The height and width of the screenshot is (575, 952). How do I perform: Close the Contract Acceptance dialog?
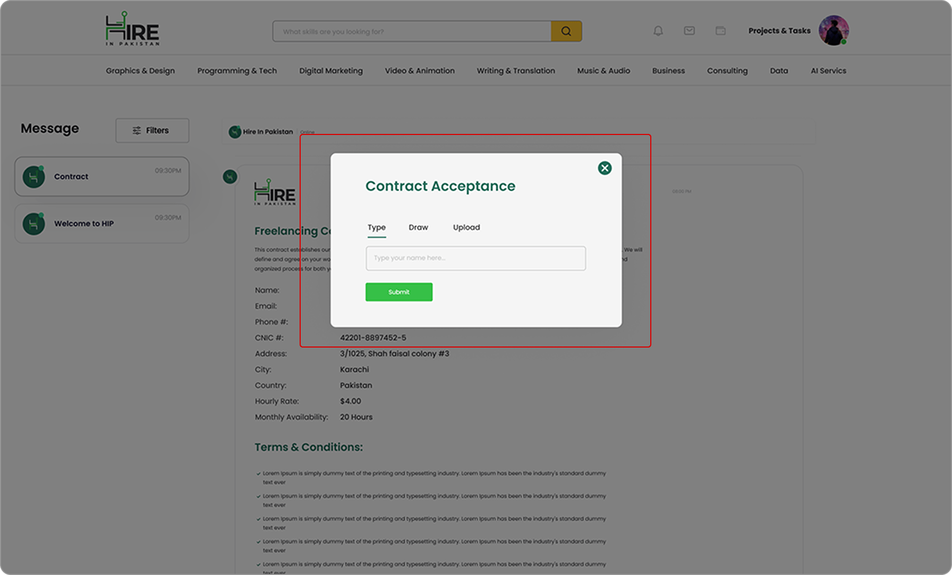[x=605, y=168]
